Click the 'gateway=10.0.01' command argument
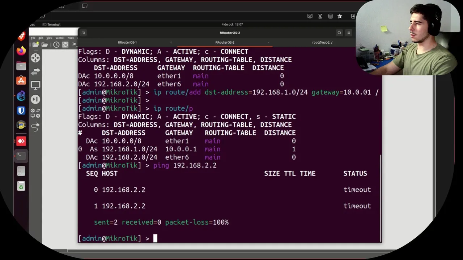This screenshot has width=463, height=260. tap(341, 92)
